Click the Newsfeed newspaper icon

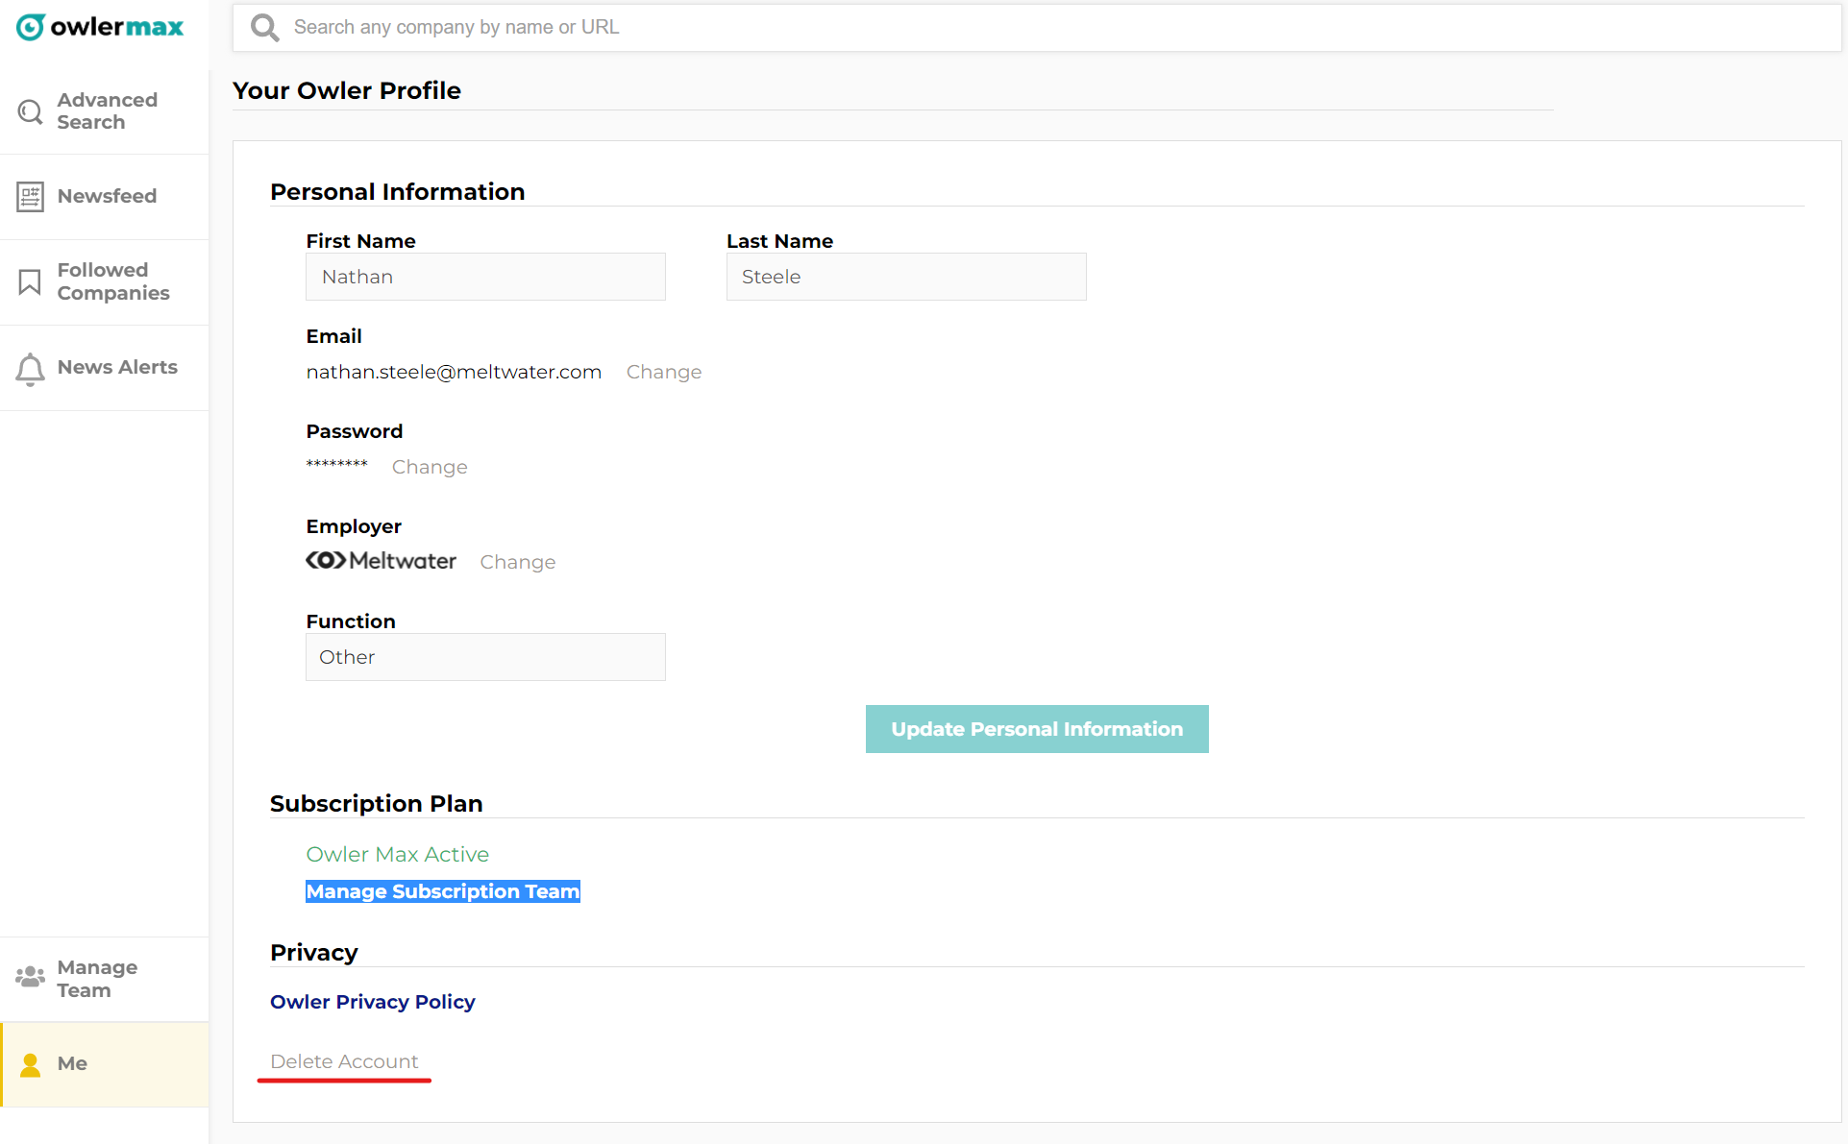point(30,197)
